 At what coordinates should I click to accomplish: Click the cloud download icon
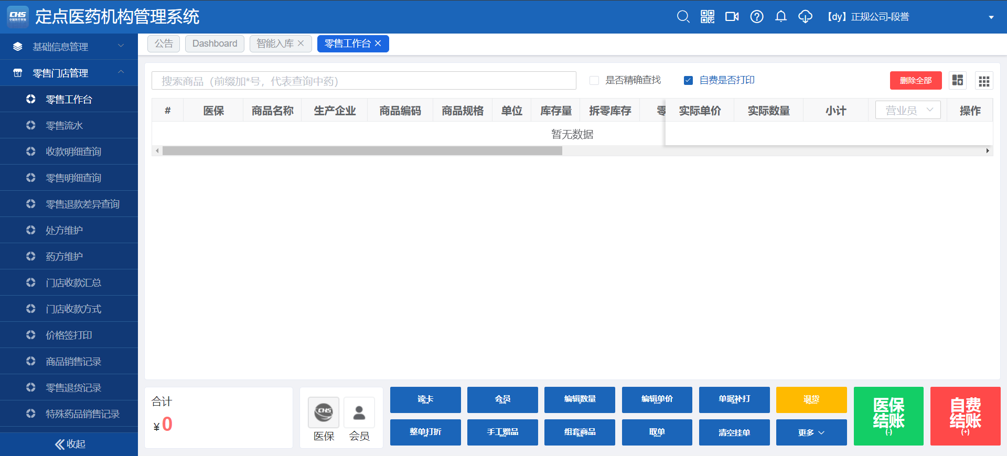(806, 17)
